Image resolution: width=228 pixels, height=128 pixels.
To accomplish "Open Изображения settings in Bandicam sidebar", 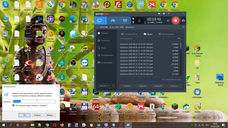I will coord(105,55).
